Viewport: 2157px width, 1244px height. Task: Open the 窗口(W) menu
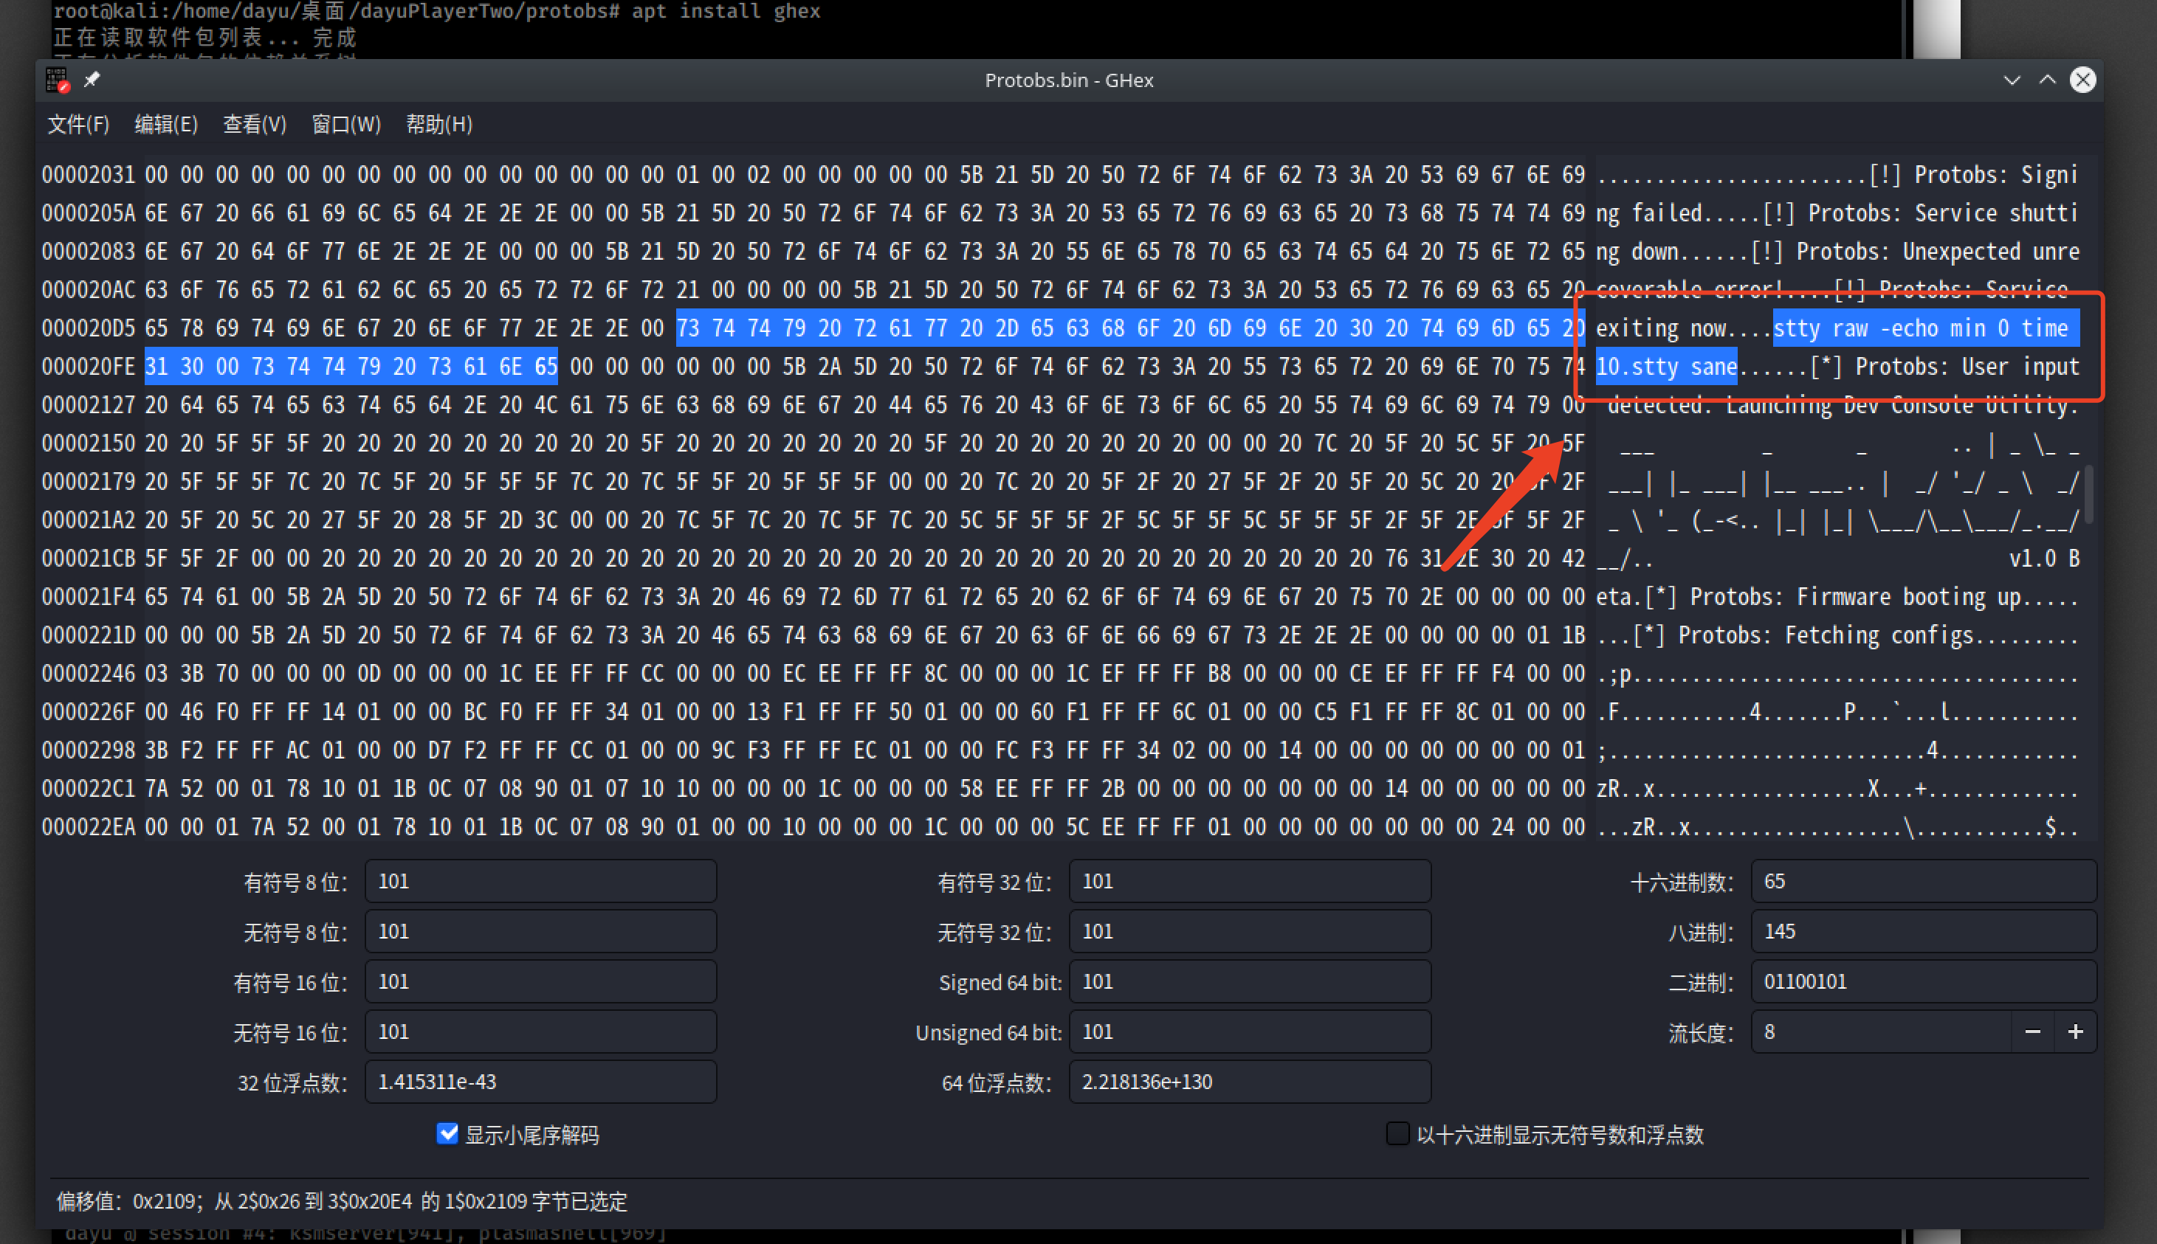[x=345, y=125]
